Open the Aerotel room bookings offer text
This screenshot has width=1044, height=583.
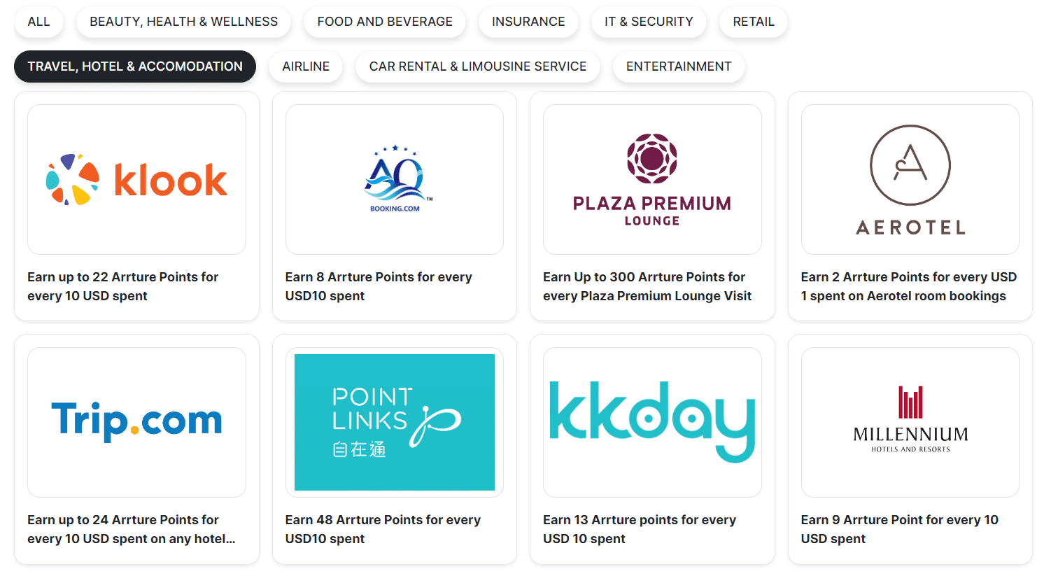pos(908,286)
